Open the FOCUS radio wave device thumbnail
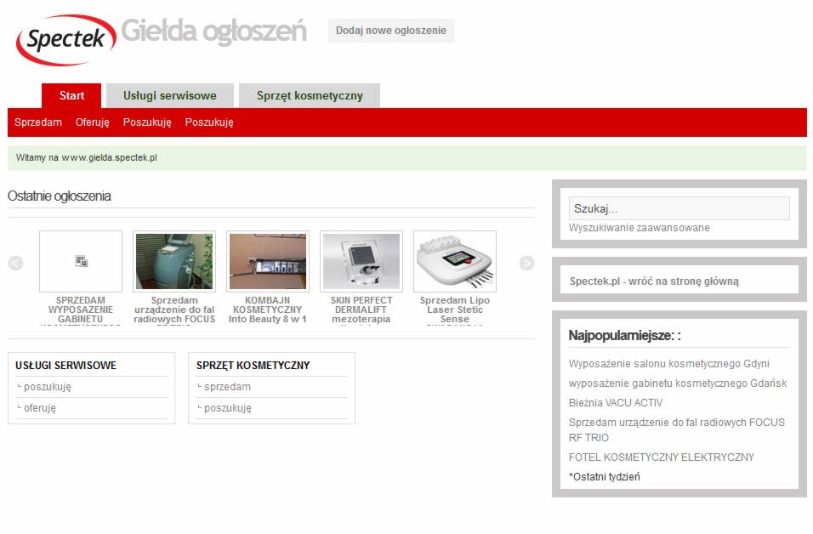813x534 pixels. click(174, 262)
